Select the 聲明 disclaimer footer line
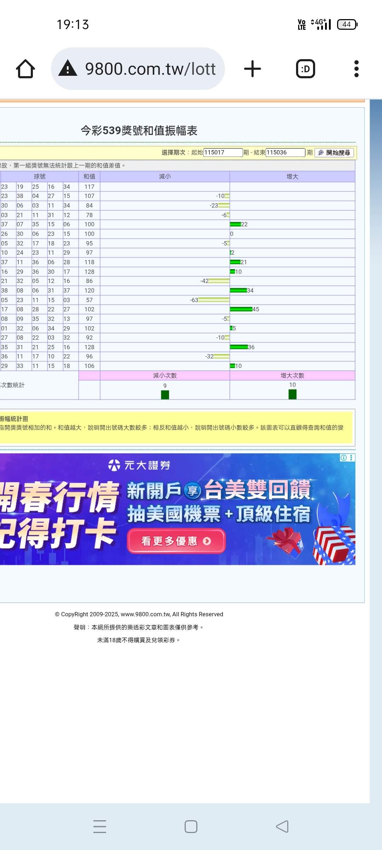Viewport: 382px width, 850px height. pos(139,627)
